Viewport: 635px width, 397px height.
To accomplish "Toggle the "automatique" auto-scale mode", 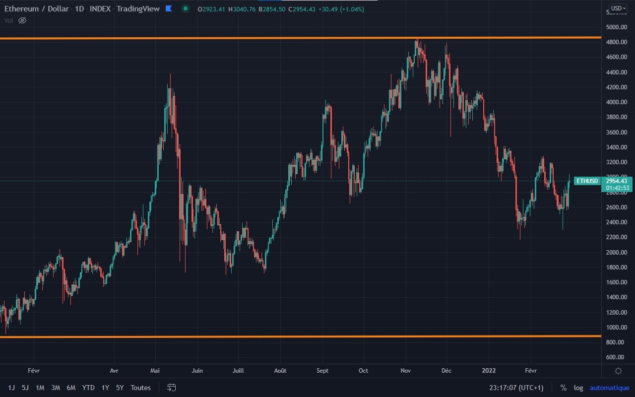I will tap(609, 388).
